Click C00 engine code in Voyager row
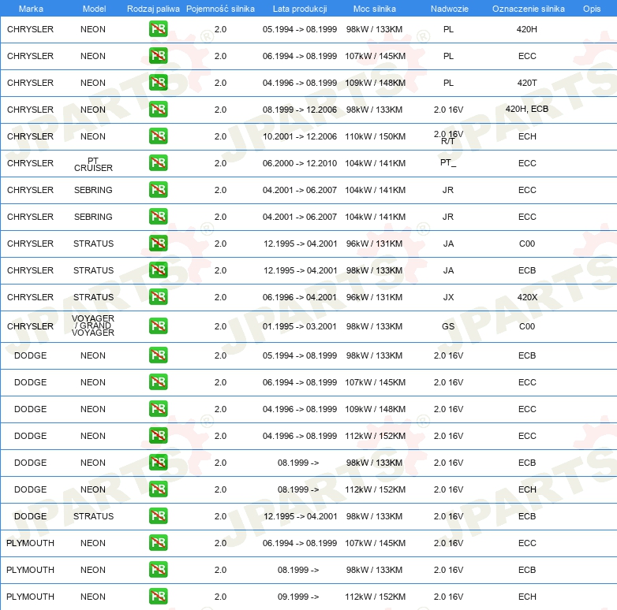The width and height of the screenshot is (617, 610). click(x=527, y=326)
